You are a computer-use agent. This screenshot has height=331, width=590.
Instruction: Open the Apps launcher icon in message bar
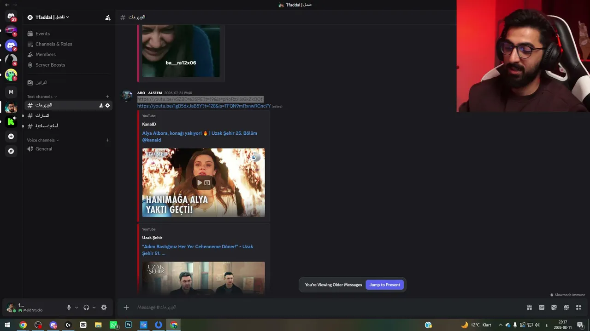tap(578, 308)
